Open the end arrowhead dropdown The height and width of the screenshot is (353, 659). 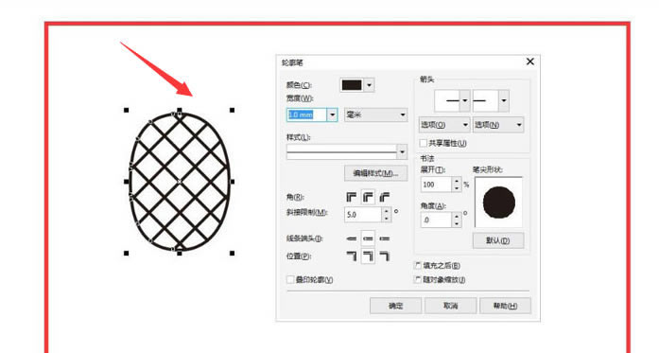[x=504, y=100]
